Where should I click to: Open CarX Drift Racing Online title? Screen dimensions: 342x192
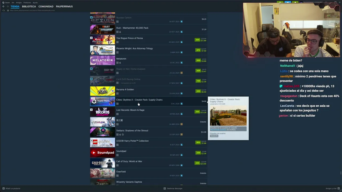click(x=128, y=79)
